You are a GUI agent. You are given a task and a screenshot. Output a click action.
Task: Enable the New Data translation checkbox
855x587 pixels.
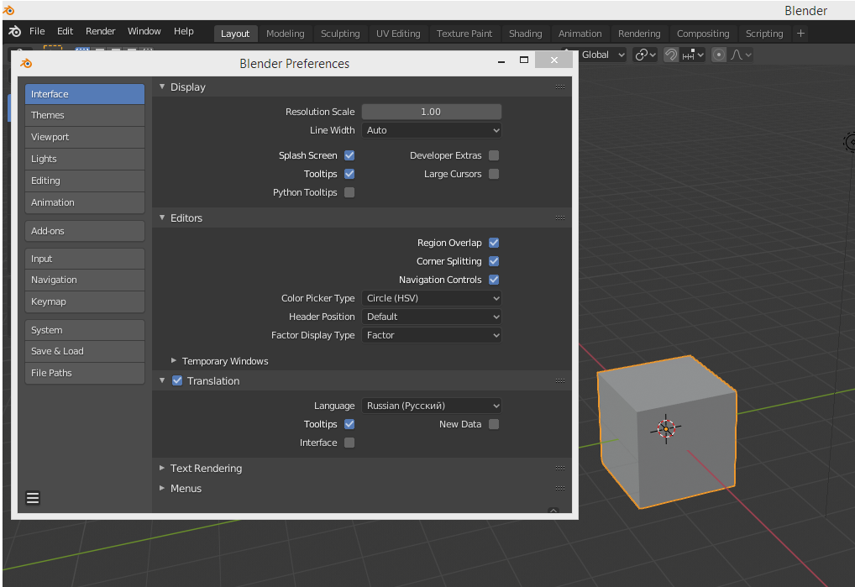pos(494,424)
